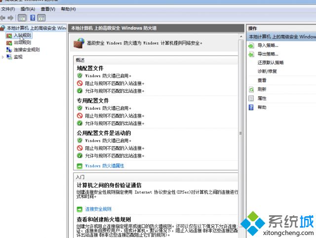Click the blue Help toolbar icon
The image size is (316, 238).
33,18
